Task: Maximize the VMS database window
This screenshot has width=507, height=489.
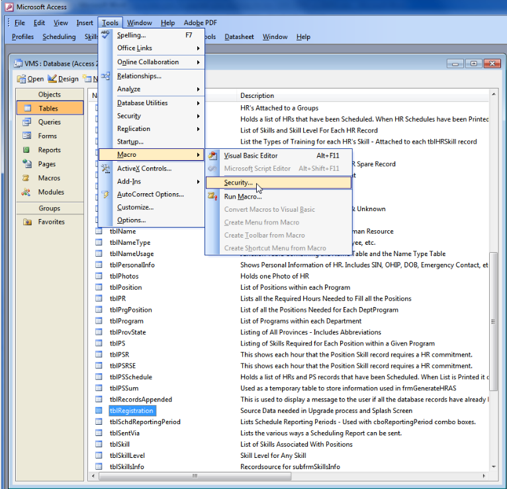Action: [473, 64]
